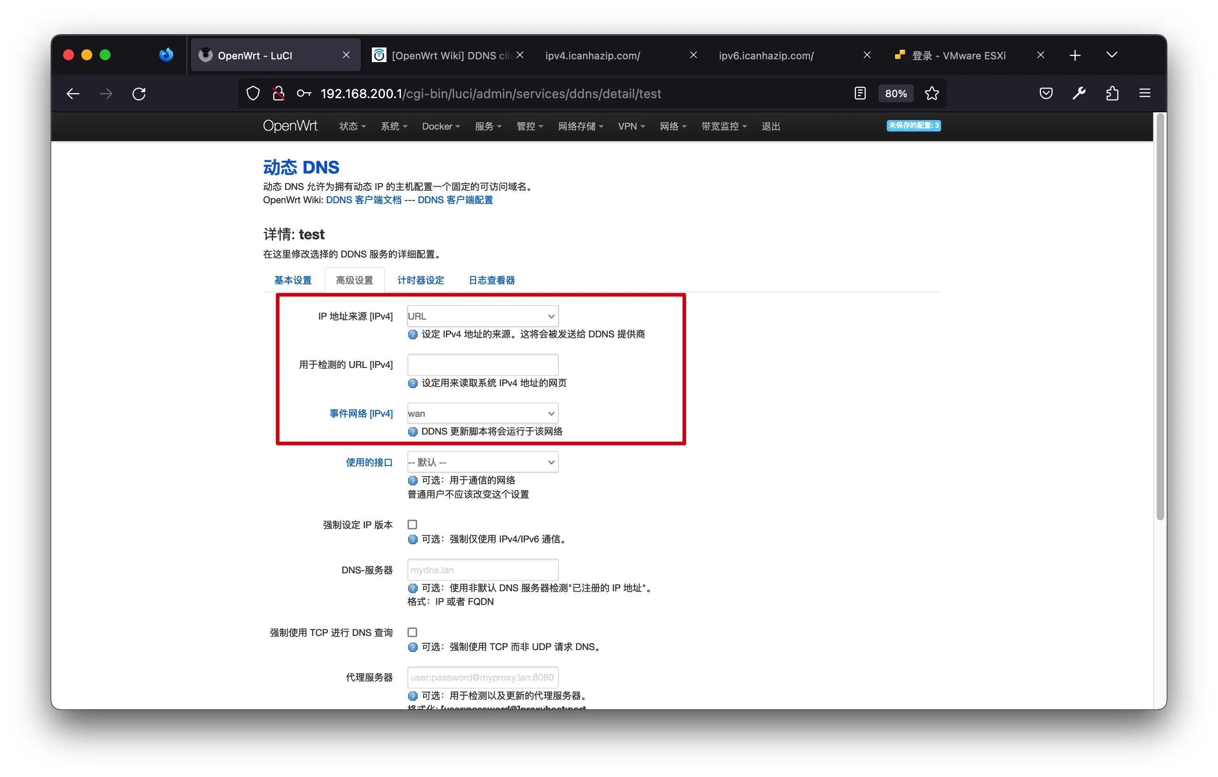Open the 日志查看器 tab
The height and width of the screenshot is (777, 1218).
tap(491, 280)
